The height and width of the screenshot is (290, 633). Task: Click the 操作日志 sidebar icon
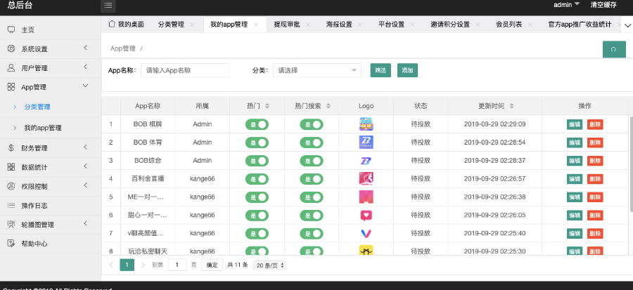tap(11, 206)
